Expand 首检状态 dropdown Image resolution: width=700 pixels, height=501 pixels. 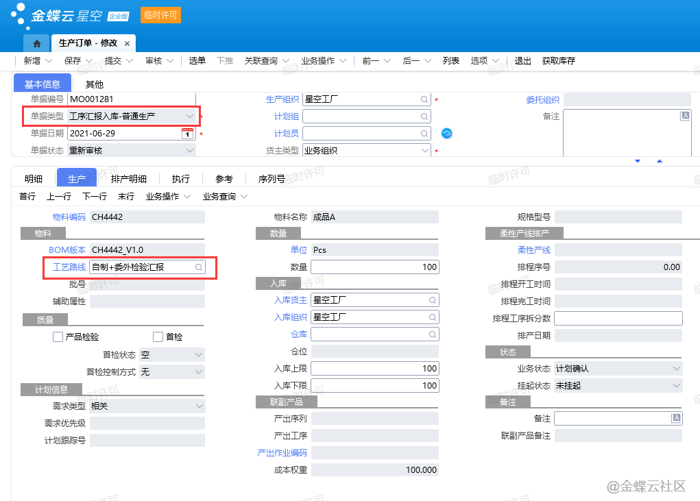click(x=199, y=354)
